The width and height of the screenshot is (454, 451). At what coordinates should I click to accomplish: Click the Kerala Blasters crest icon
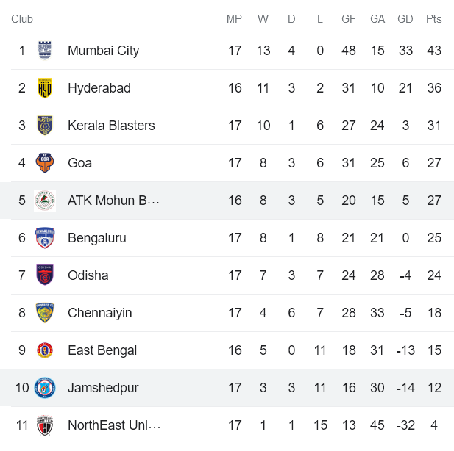click(x=45, y=126)
